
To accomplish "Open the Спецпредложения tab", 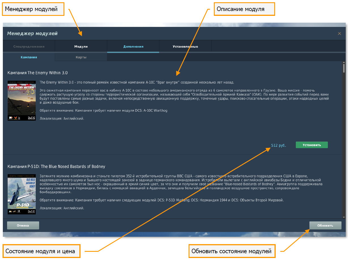I will click(29, 46).
